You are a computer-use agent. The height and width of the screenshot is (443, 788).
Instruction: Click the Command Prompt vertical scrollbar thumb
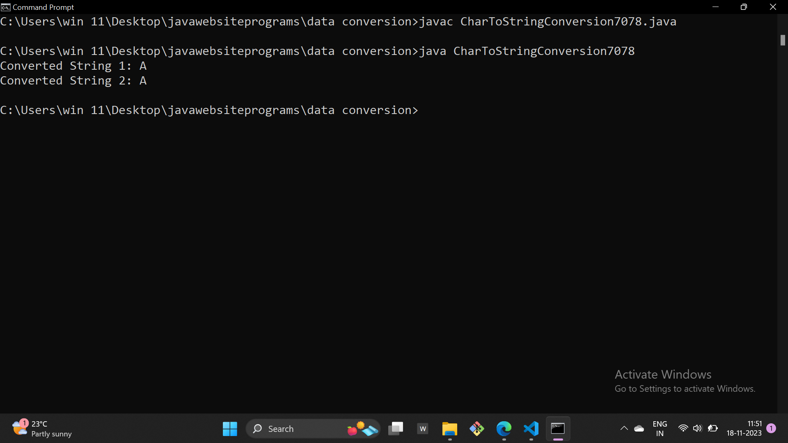click(783, 40)
